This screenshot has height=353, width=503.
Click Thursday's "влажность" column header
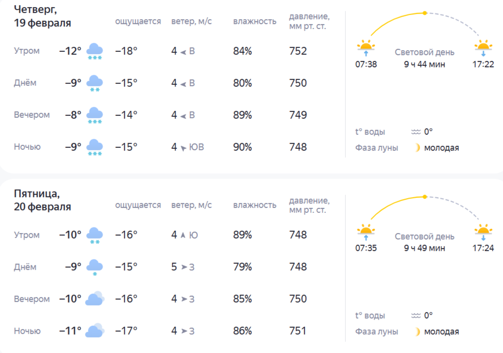(x=255, y=21)
